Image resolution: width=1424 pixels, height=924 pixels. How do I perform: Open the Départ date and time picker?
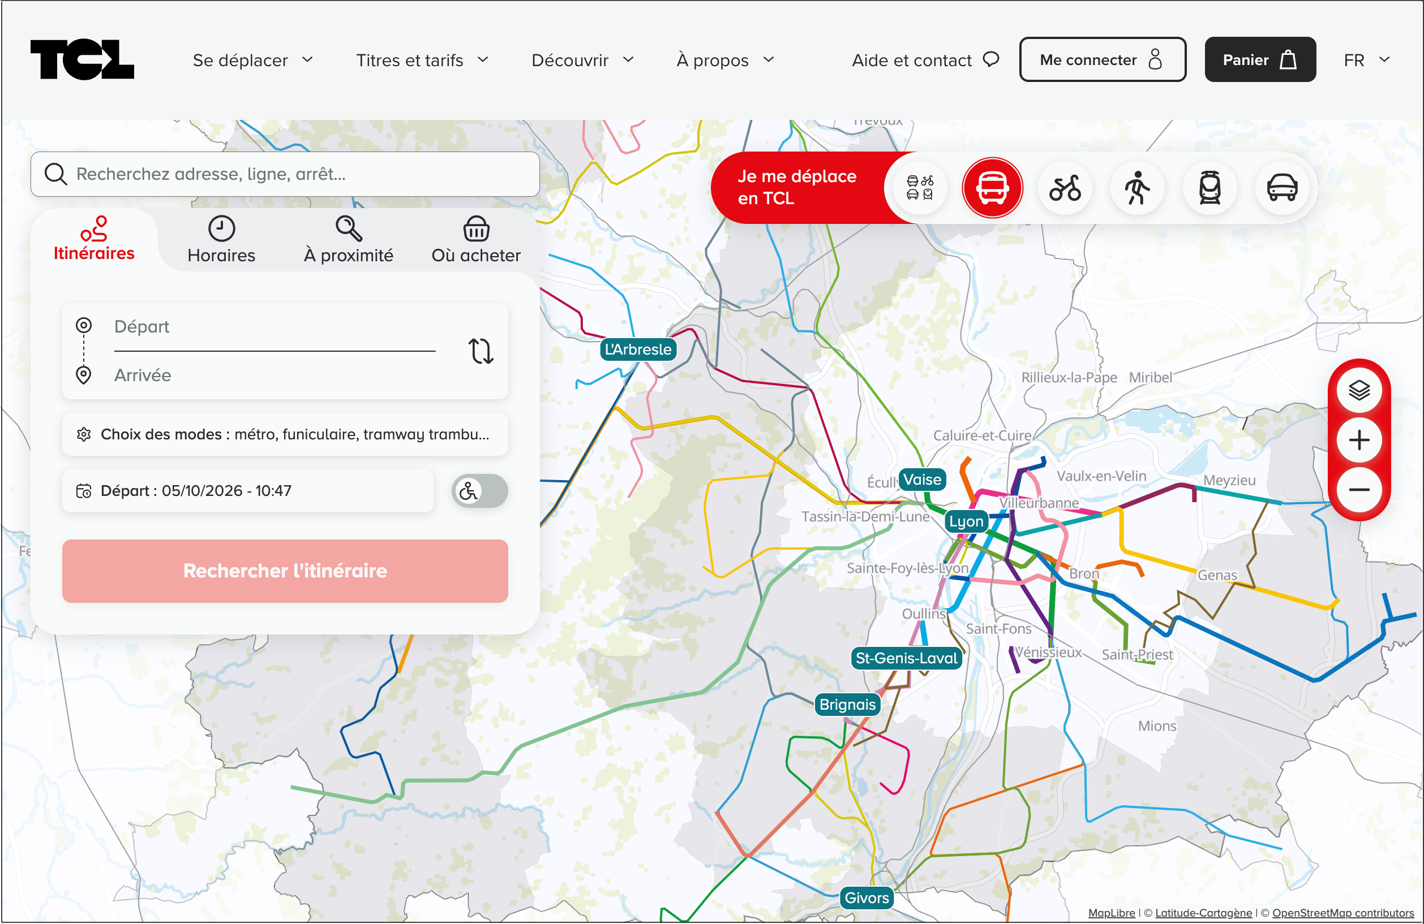247,491
